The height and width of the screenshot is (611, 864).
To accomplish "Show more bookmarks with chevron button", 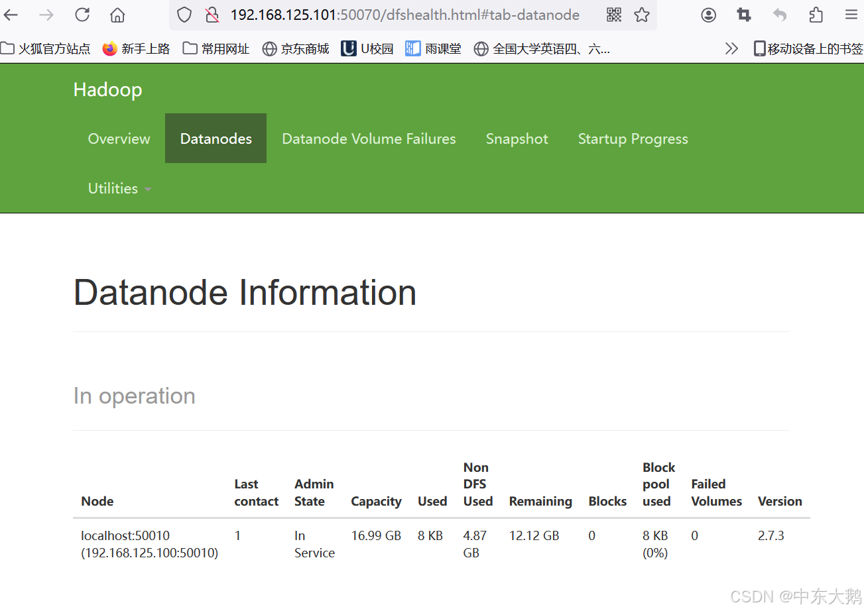I will click(731, 48).
